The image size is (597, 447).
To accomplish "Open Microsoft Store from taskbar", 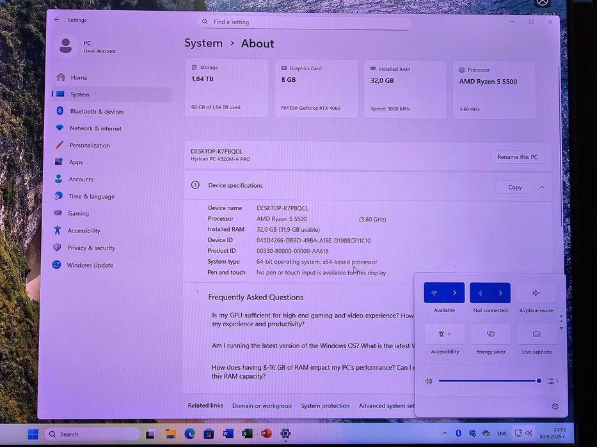I will pyautogui.click(x=209, y=434).
